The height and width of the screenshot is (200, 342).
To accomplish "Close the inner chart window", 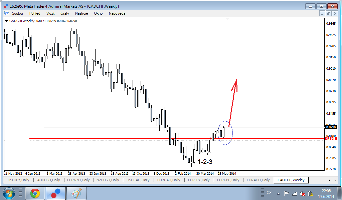I will [335, 13].
